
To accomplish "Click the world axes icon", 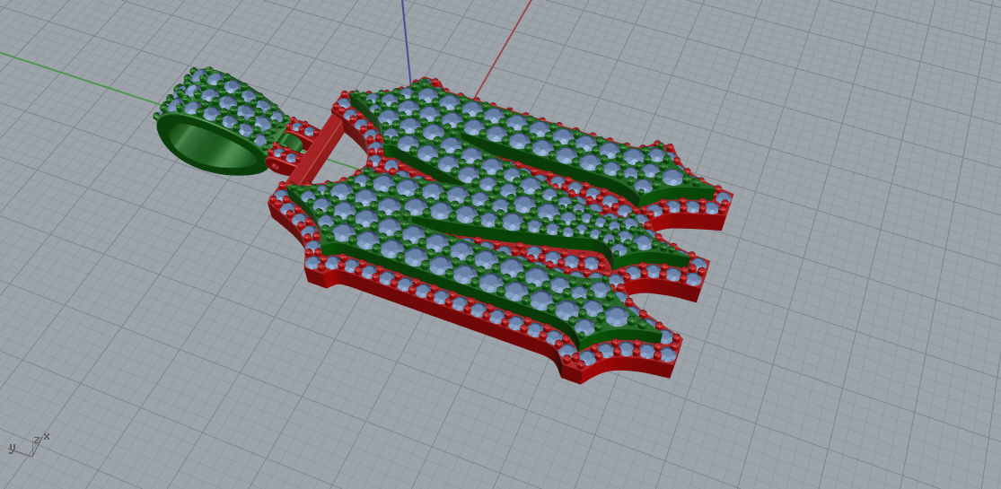I will point(29,446).
